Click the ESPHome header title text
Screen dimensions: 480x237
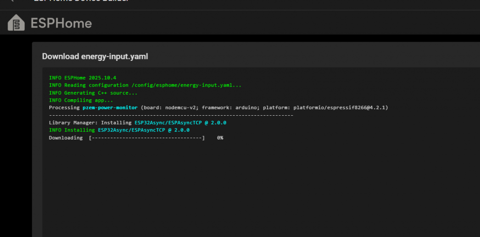[x=61, y=23]
